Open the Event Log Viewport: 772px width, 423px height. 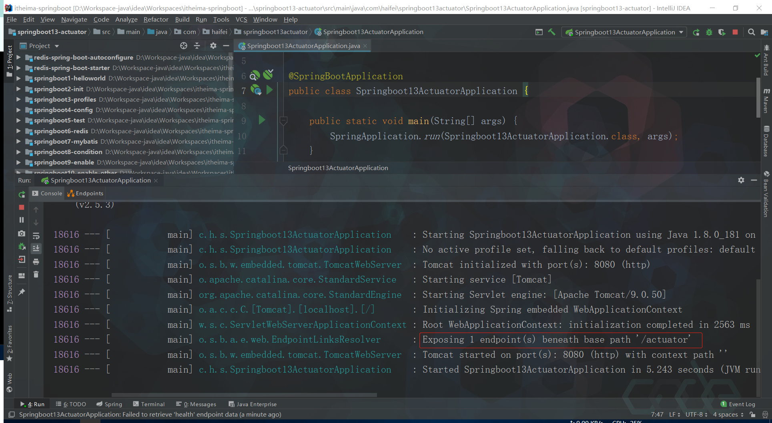pos(738,404)
